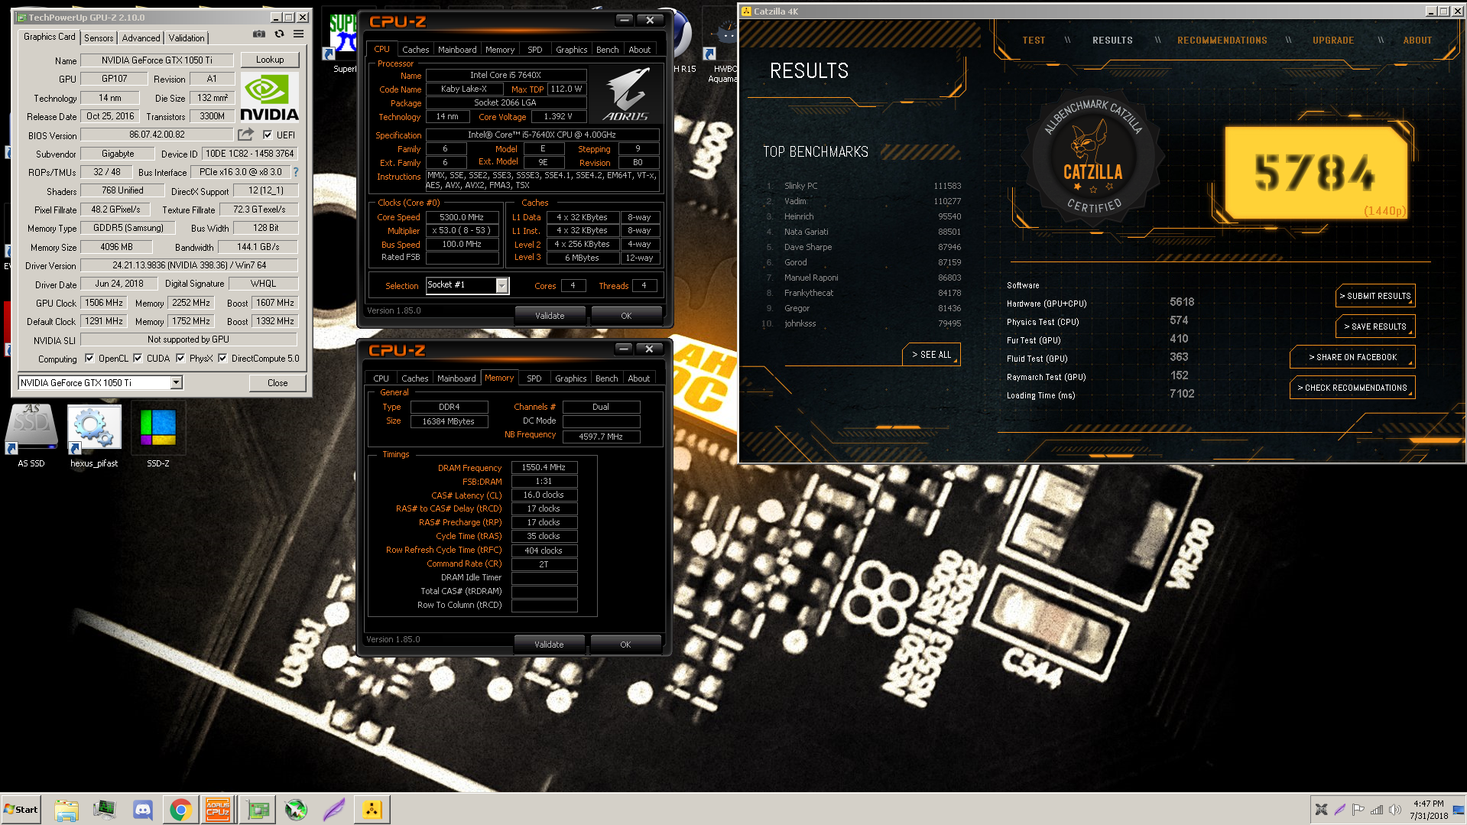The image size is (1467, 825).
Task: Click the Start button
Action: click(21, 809)
